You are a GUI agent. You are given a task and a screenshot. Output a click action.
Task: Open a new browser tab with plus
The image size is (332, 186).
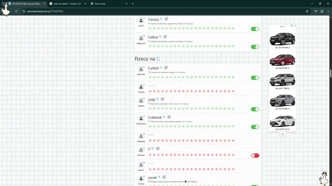[x=133, y=4]
